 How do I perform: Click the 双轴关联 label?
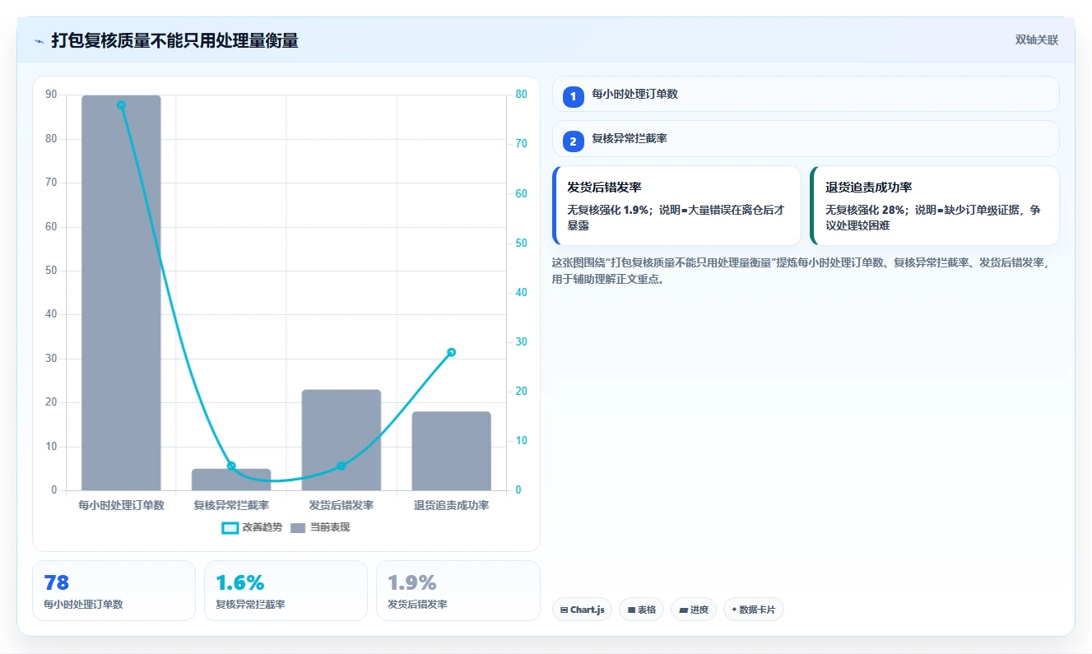coord(1037,39)
